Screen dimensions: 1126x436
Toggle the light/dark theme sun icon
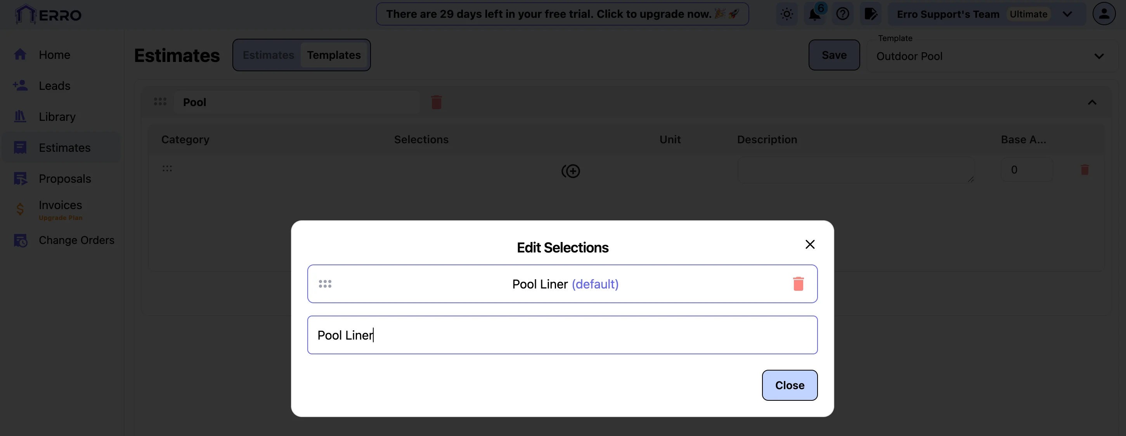click(786, 14)
